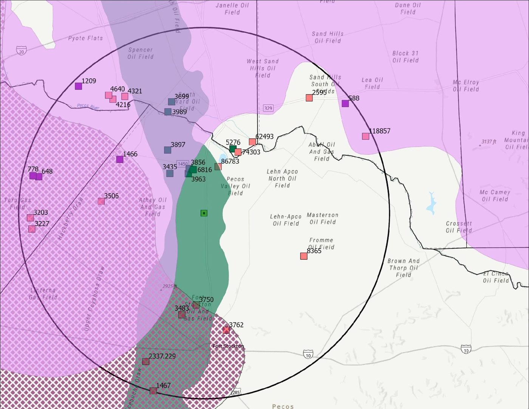Viewport: 529px width, 409px height.
Task: Click the marker labeled 3897
Action: point(167,150)
